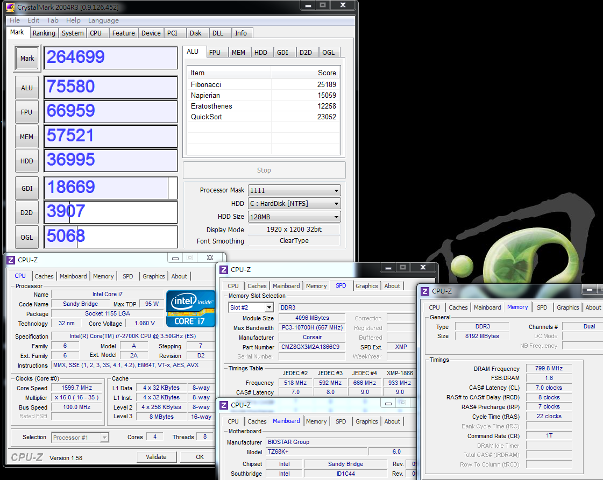Select the MEM result sub-tab
This screenshot has width=603, height=480.
click(x=238, y=52)
